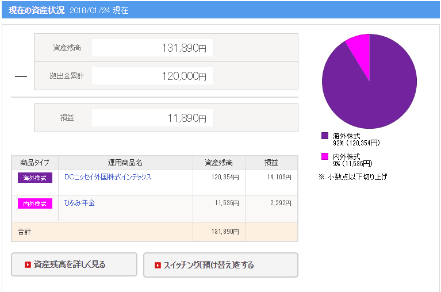Select 2,292円 profit cell
441x292 pixels.
coord(271,208)
